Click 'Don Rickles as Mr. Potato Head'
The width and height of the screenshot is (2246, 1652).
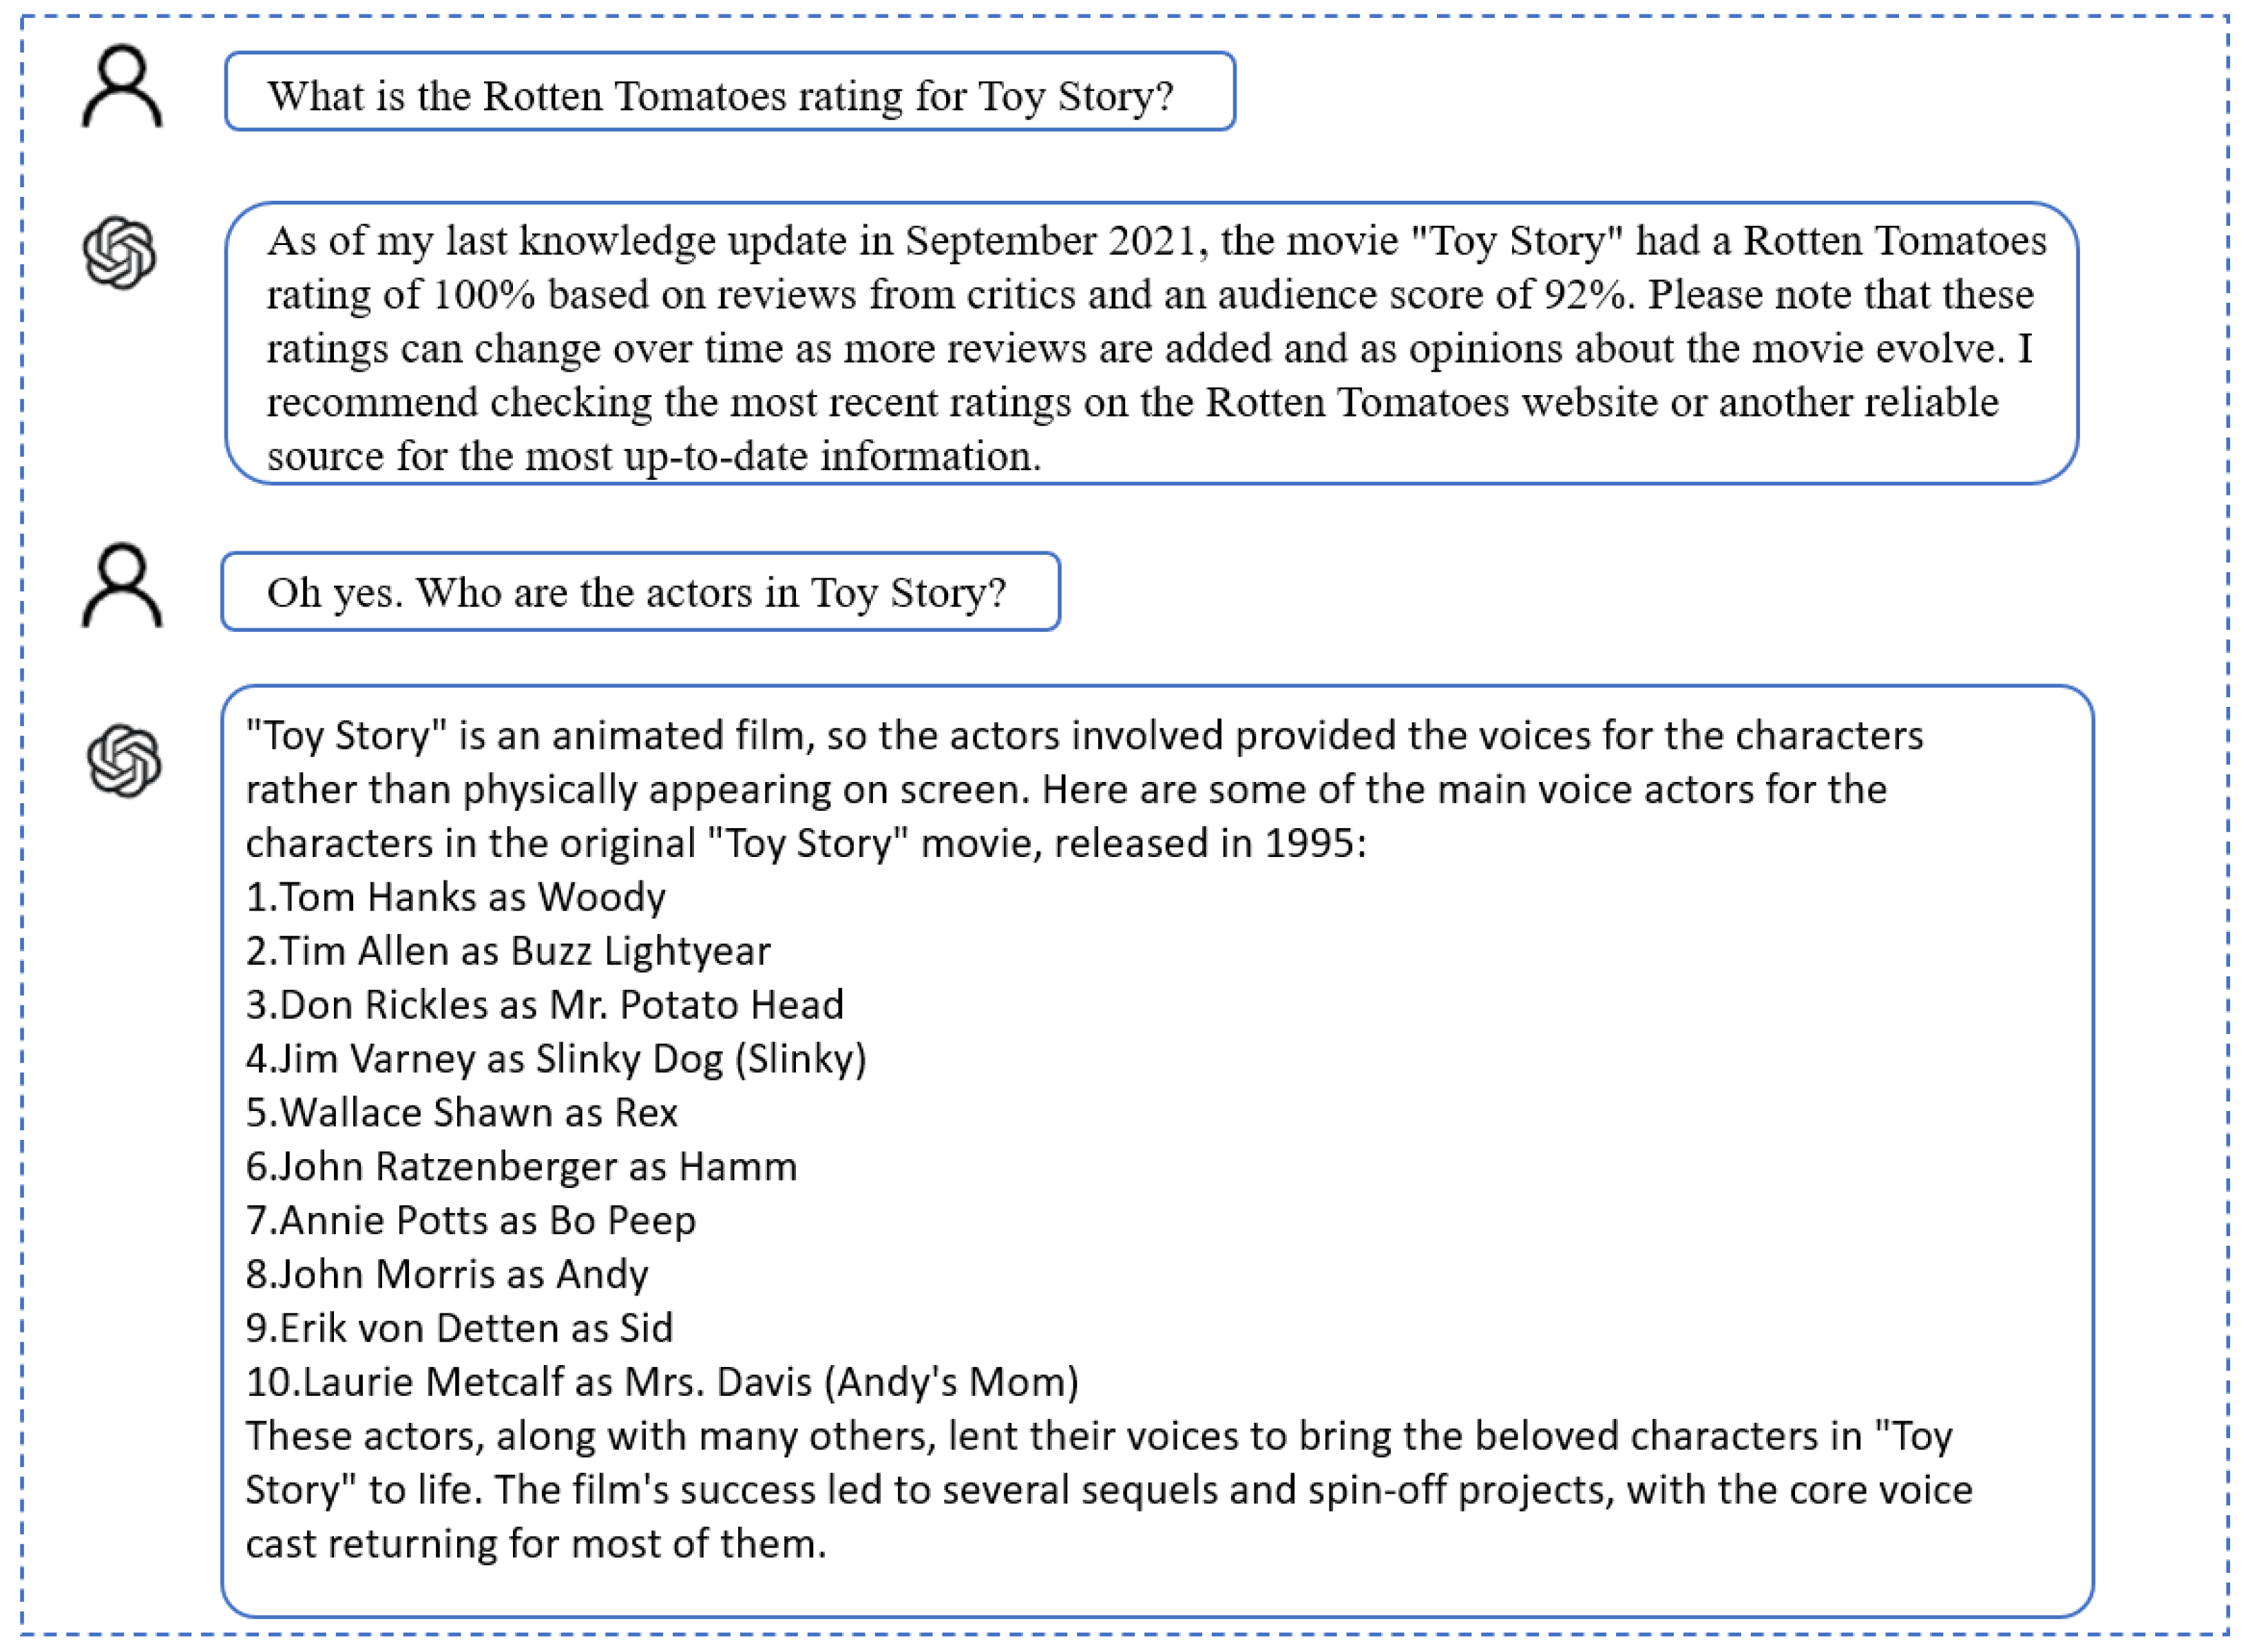545,1005
